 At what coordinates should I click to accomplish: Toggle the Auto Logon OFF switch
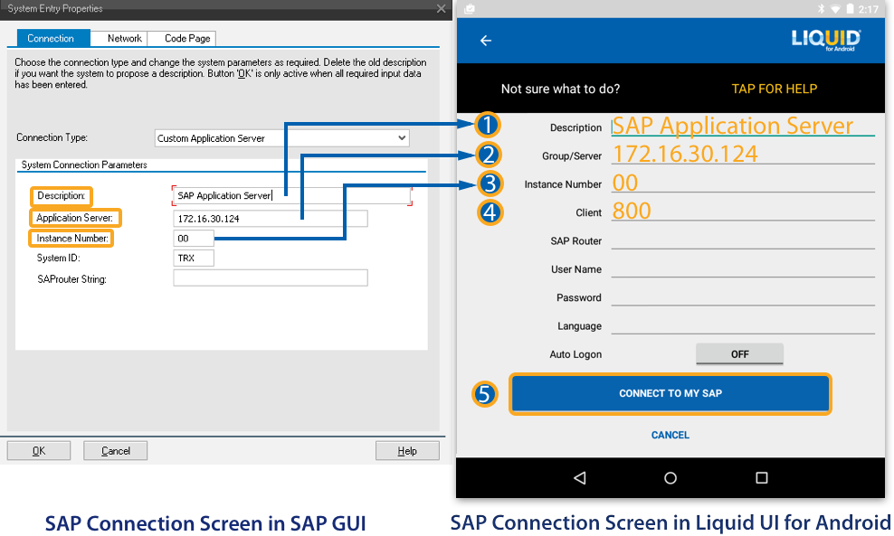point(739,354)
